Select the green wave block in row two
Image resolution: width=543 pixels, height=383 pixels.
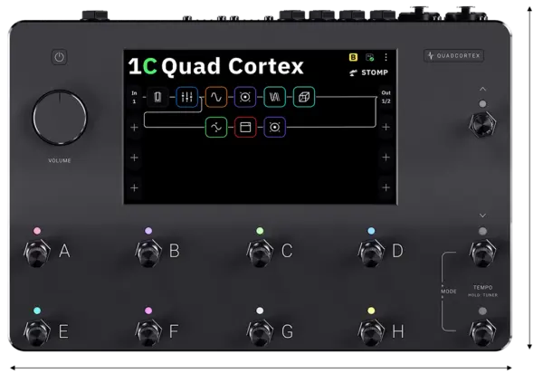pos(216,127)
